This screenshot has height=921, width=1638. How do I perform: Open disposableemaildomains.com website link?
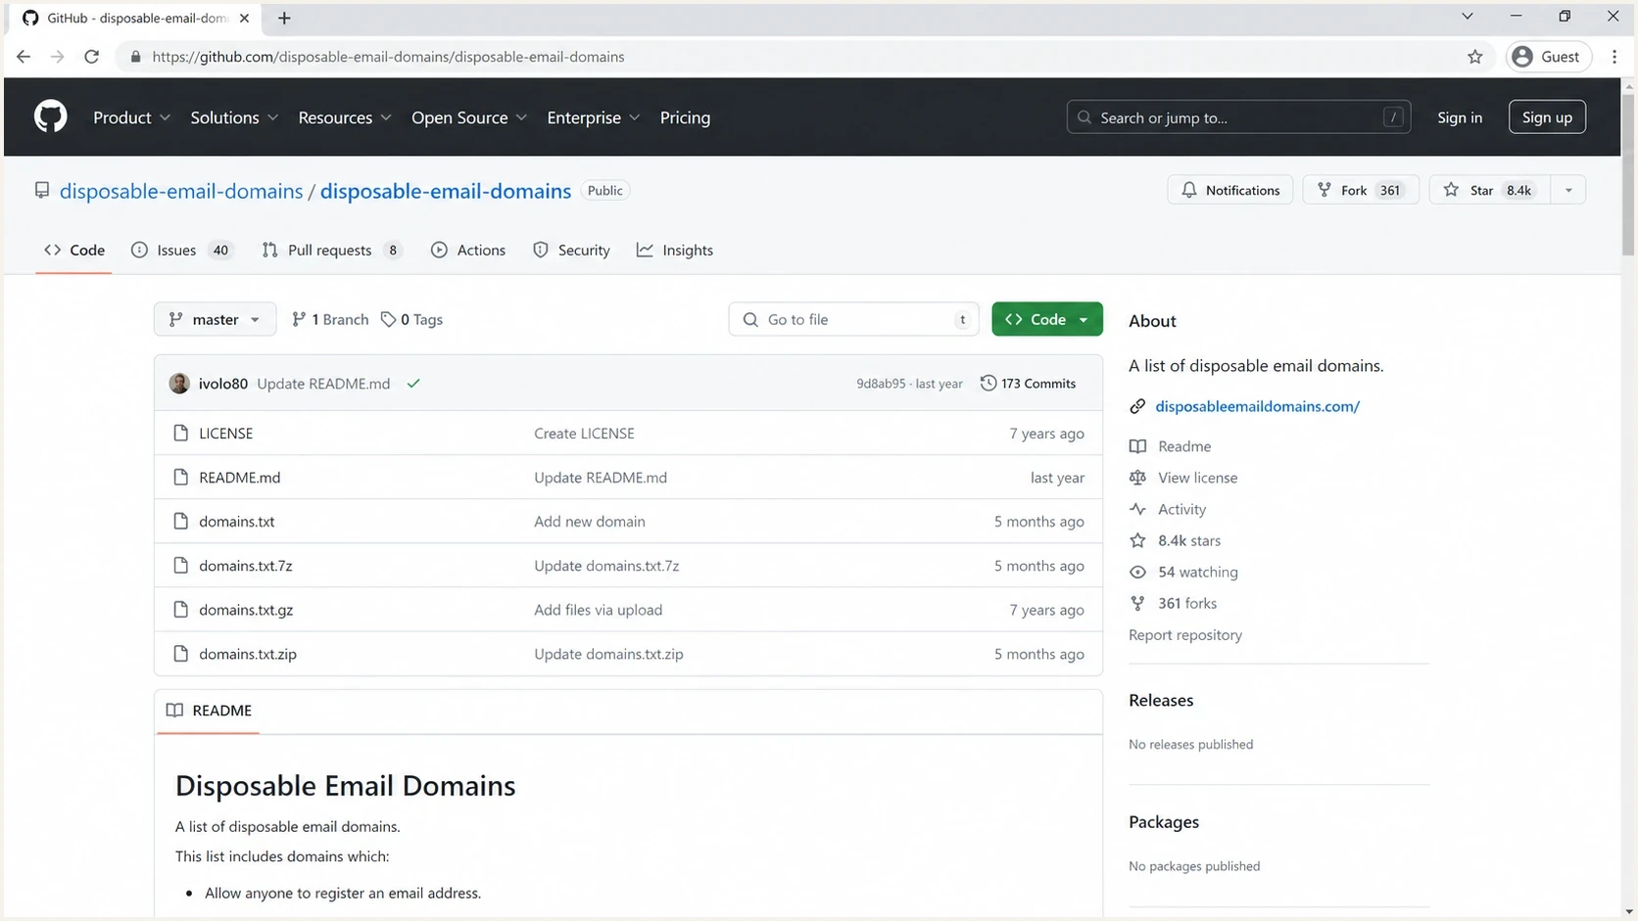point(1257,406)
